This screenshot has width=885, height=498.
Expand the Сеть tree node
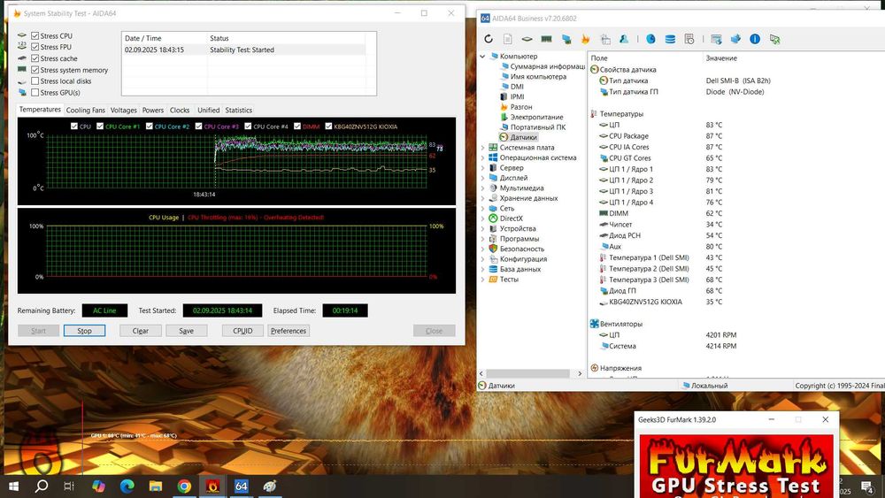(x=482, y=209)
